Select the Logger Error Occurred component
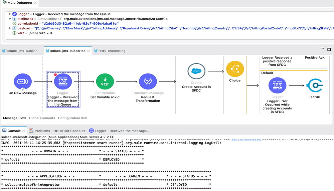 coord(277,85)
